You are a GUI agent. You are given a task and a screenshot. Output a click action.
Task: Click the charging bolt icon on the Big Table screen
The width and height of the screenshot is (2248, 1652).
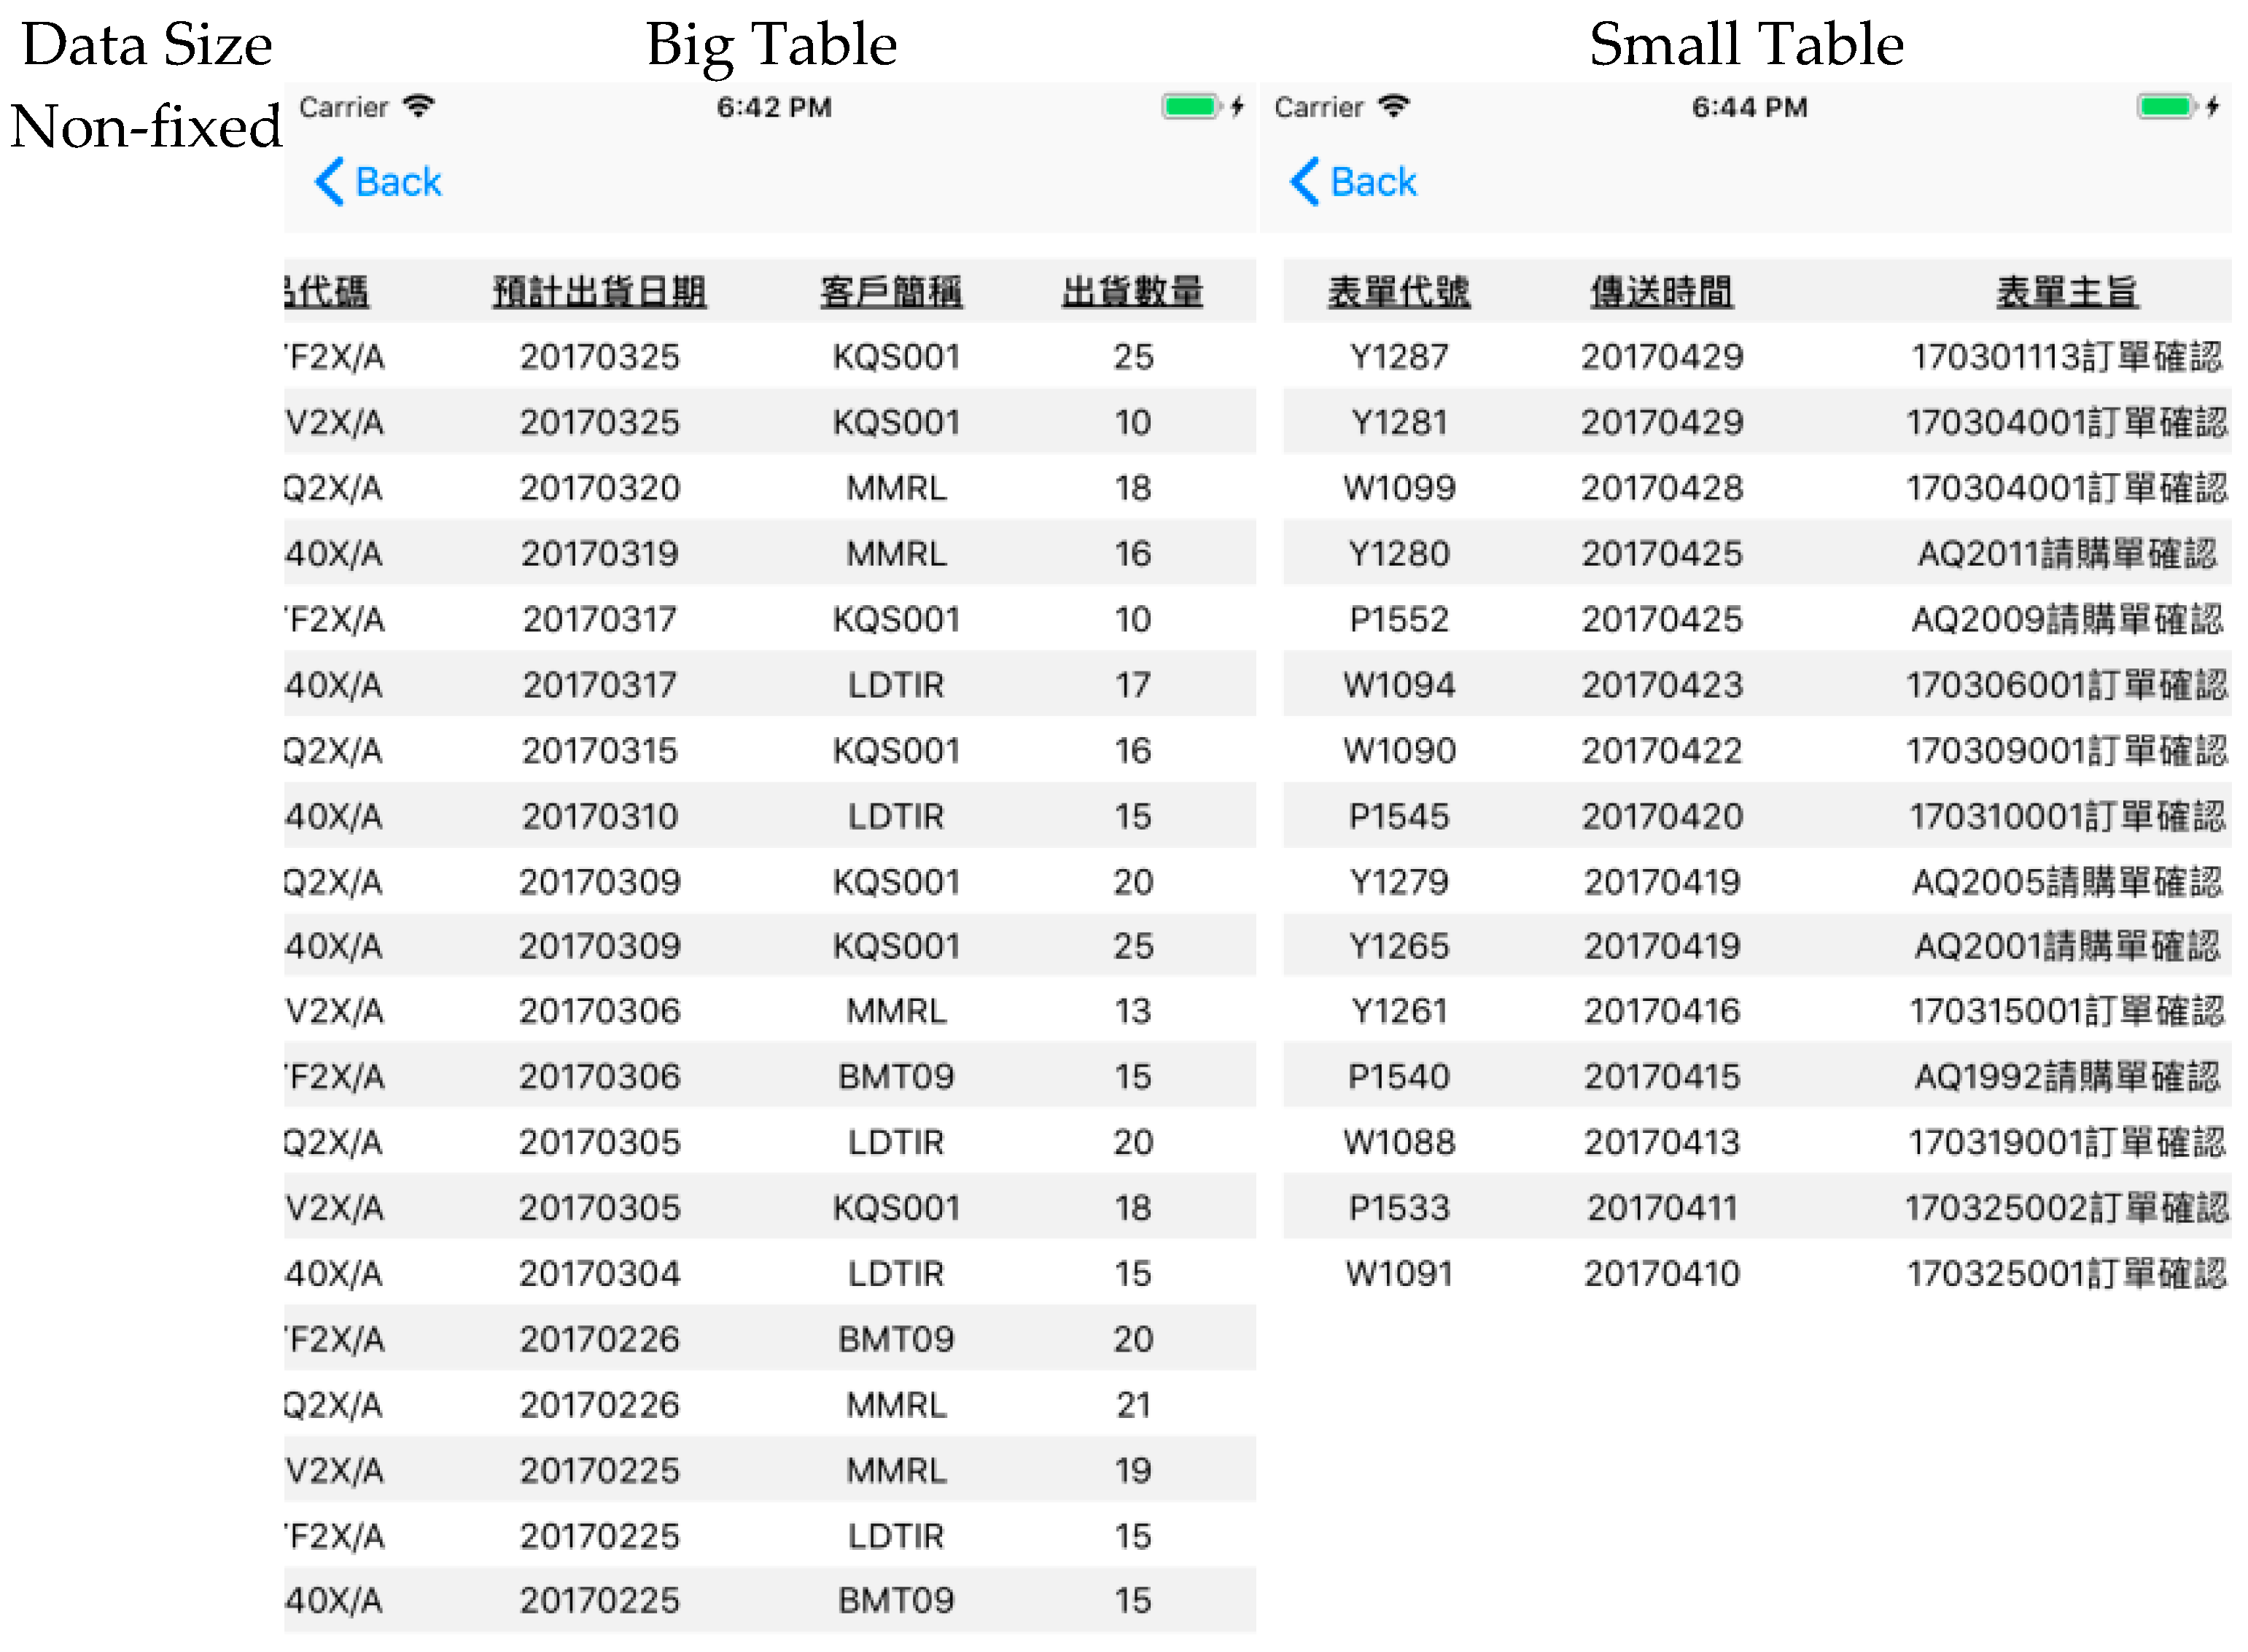(x=1238, y=106)
